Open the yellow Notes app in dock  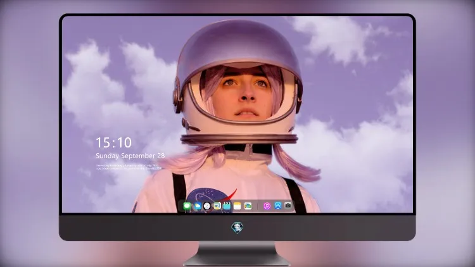click(237, 206)
